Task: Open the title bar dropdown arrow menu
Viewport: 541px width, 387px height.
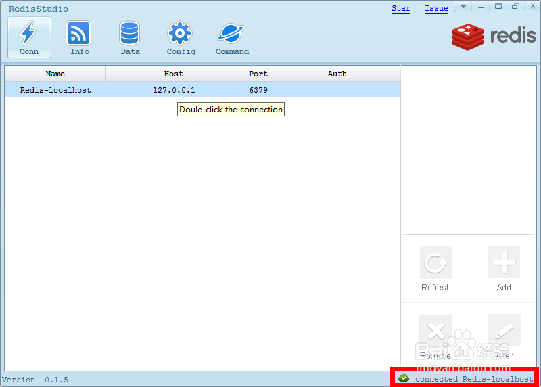Action: point(463,6)
